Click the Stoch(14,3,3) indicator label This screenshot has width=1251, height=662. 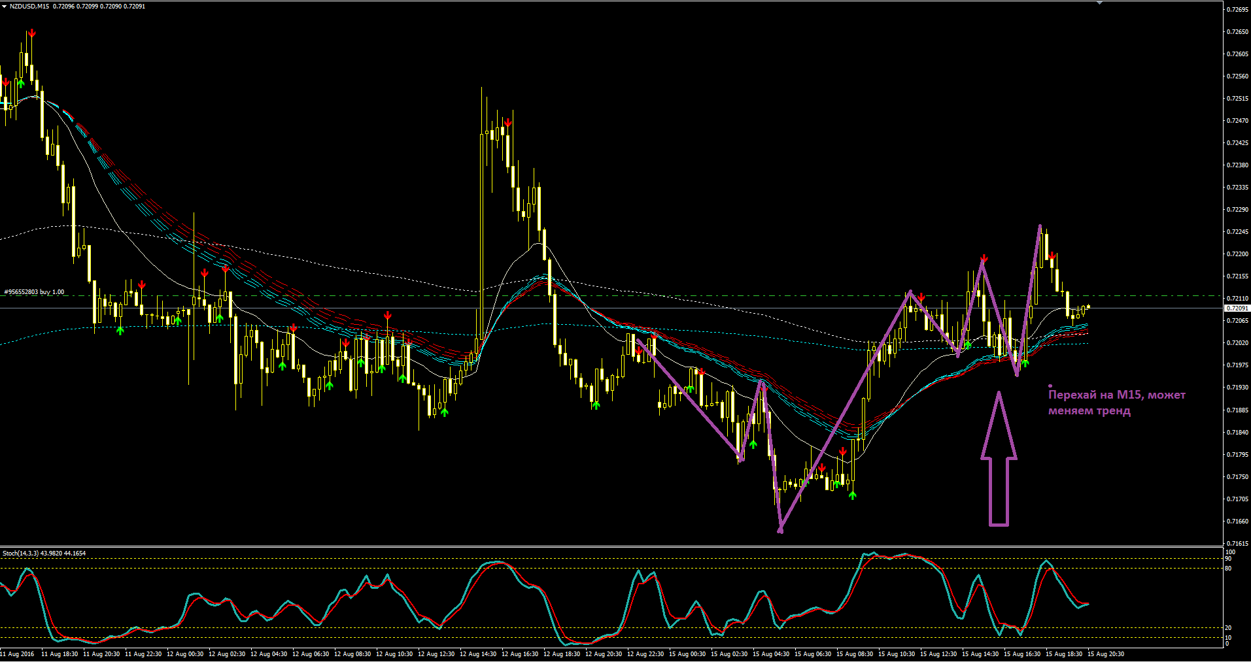click(x=44, y=554)
